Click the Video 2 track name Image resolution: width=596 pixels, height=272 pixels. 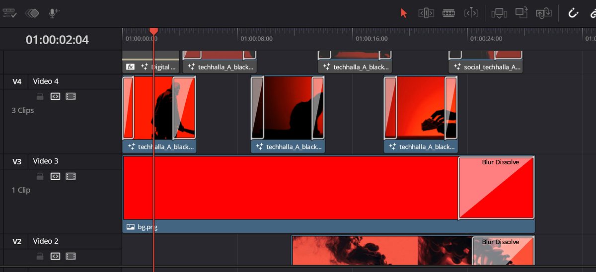(x=46, y=241)
